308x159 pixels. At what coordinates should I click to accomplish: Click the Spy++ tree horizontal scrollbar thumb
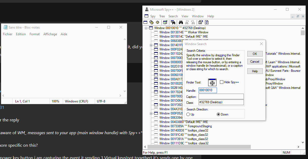click(x=199, y=147)
